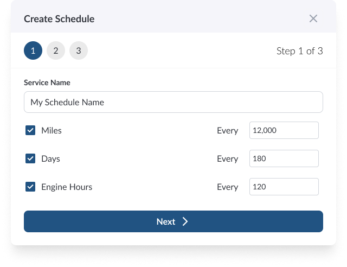Viewport: 347px width, 267px height.
Task: Click the Engine Hours label
Action: [67, 187]
